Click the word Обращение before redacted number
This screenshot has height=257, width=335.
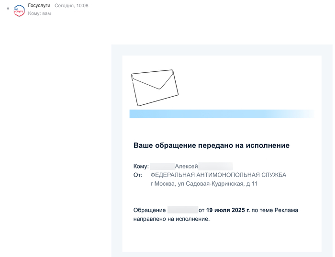149,210
